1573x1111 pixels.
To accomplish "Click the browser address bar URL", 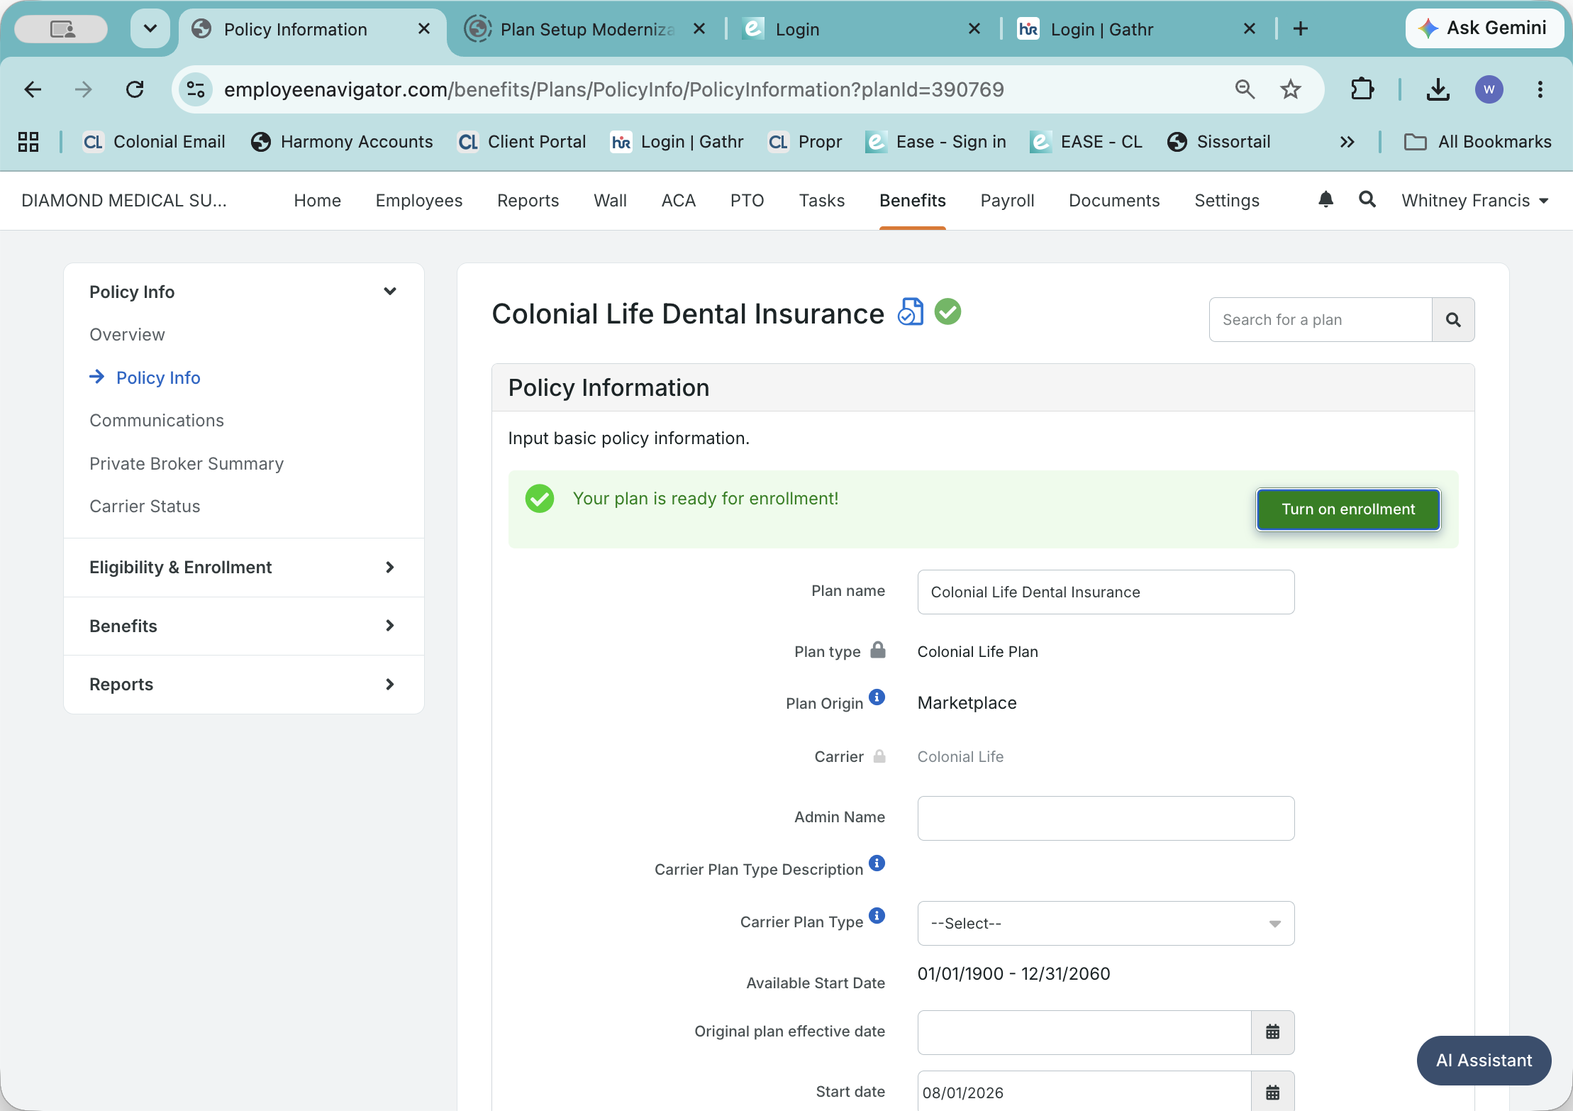I will click(614, 89).
